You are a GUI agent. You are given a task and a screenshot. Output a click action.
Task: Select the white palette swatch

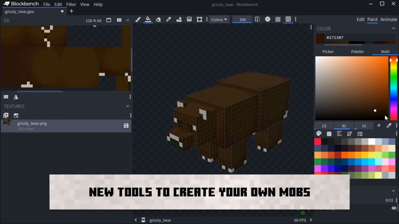pos(372,141)
